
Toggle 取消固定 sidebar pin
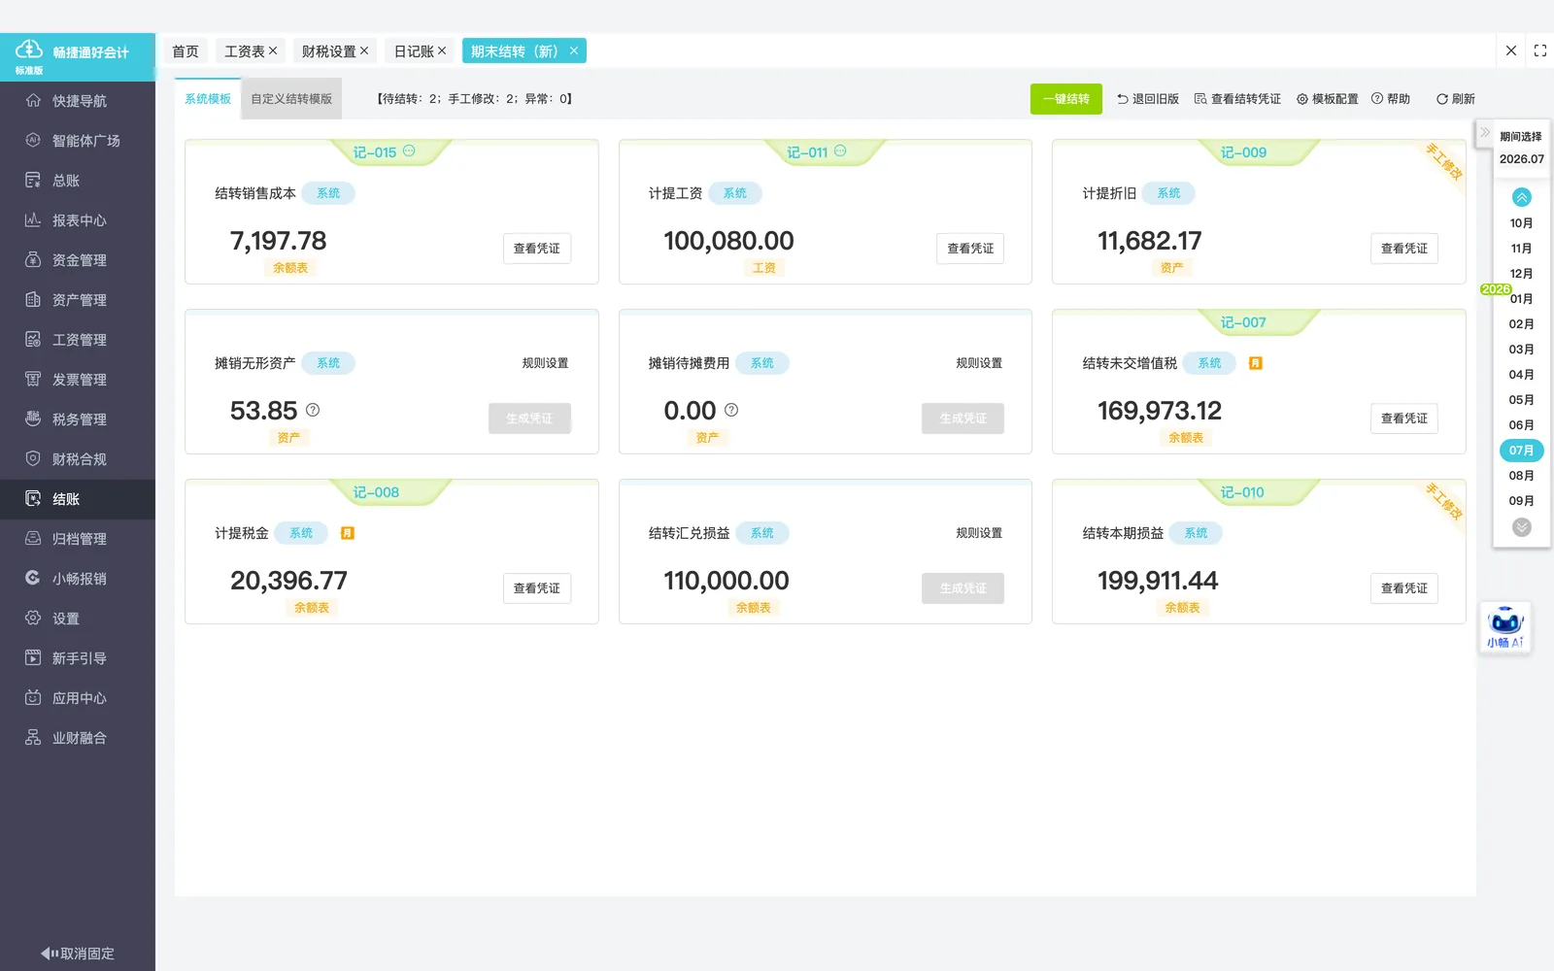pos(78,954)
